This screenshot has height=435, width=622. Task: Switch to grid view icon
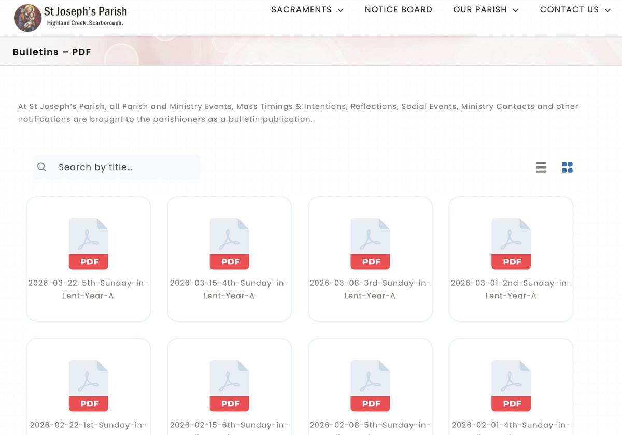[567, 167]
